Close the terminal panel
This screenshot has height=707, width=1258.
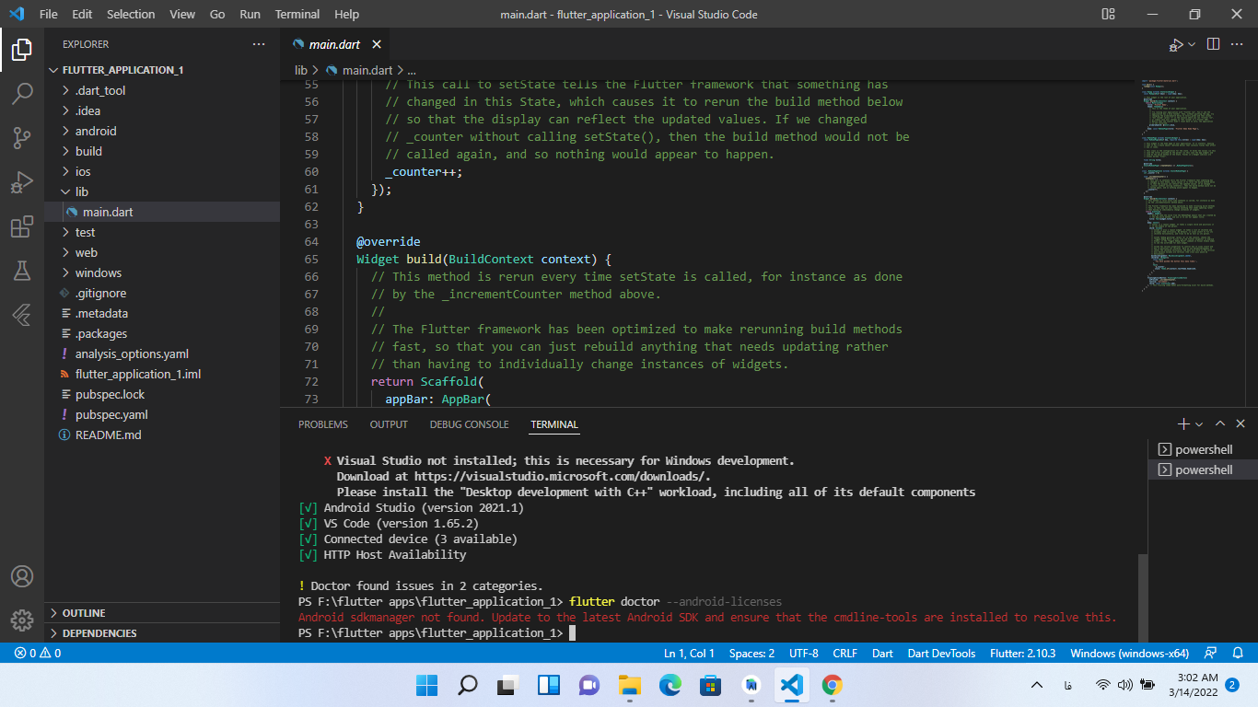click(1240, 423)
